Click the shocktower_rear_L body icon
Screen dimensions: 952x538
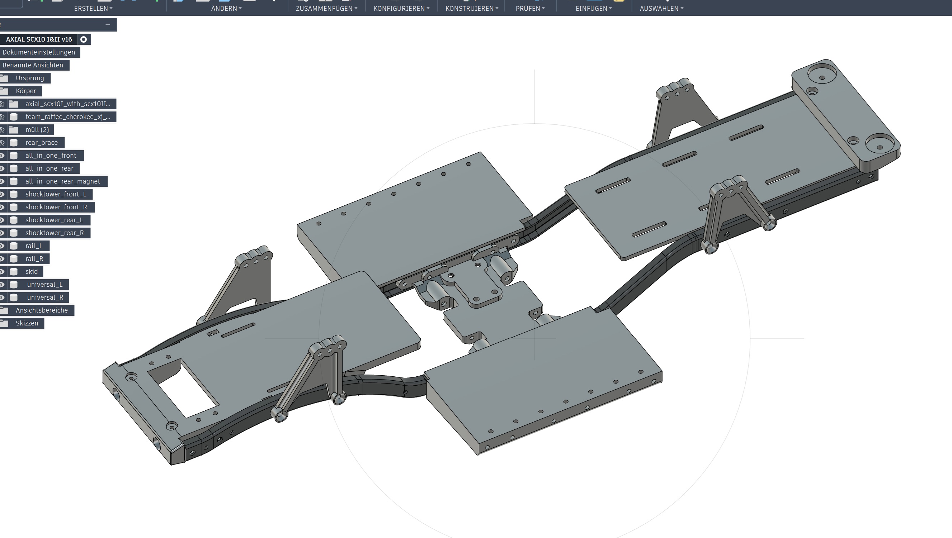pyautogui.click(x=14, y=220)
